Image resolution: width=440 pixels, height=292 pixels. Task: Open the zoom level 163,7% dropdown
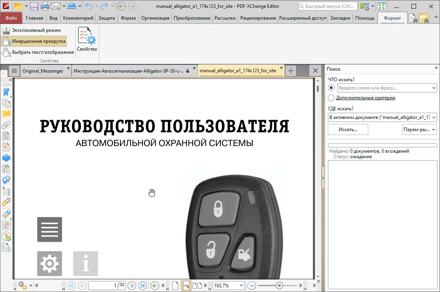click(x=241, y=285)
